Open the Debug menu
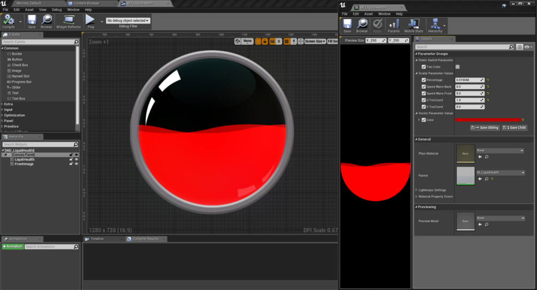This screenshot has width=537, height=290. click(x=57, y=10)
